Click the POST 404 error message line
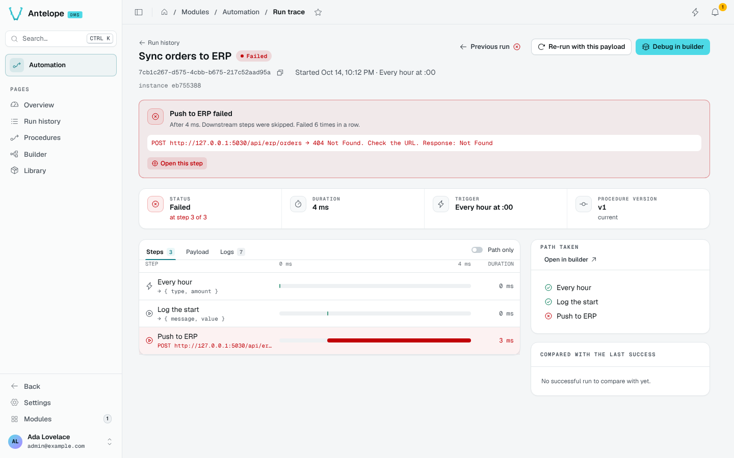 pyautogui.click(x=322, y=143)
